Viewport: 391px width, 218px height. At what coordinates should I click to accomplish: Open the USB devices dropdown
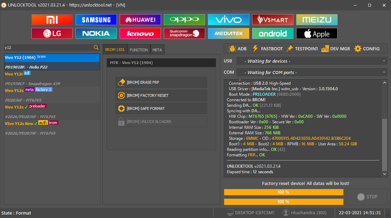pos(312,61)
